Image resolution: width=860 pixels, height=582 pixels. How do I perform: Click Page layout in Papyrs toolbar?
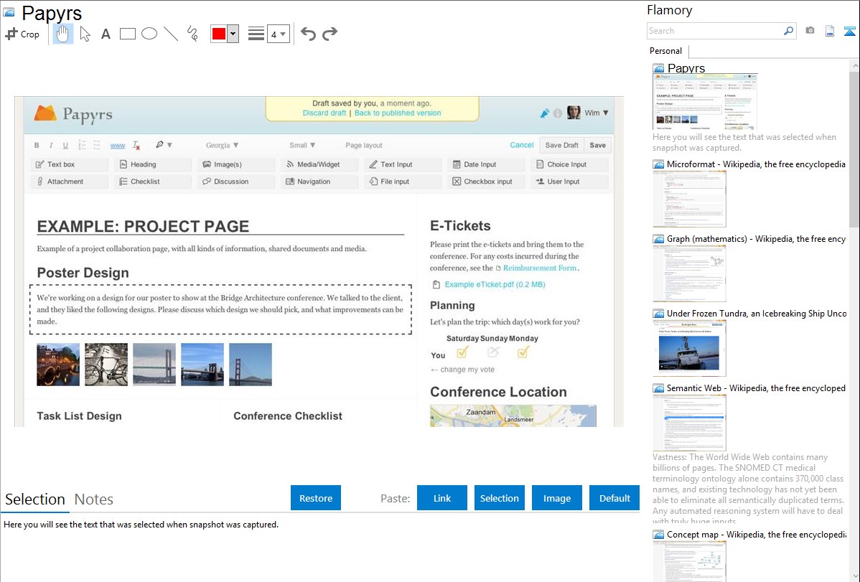click(364, 146)
